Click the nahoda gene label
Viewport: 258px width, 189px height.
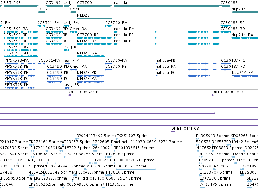pos(120,3)
